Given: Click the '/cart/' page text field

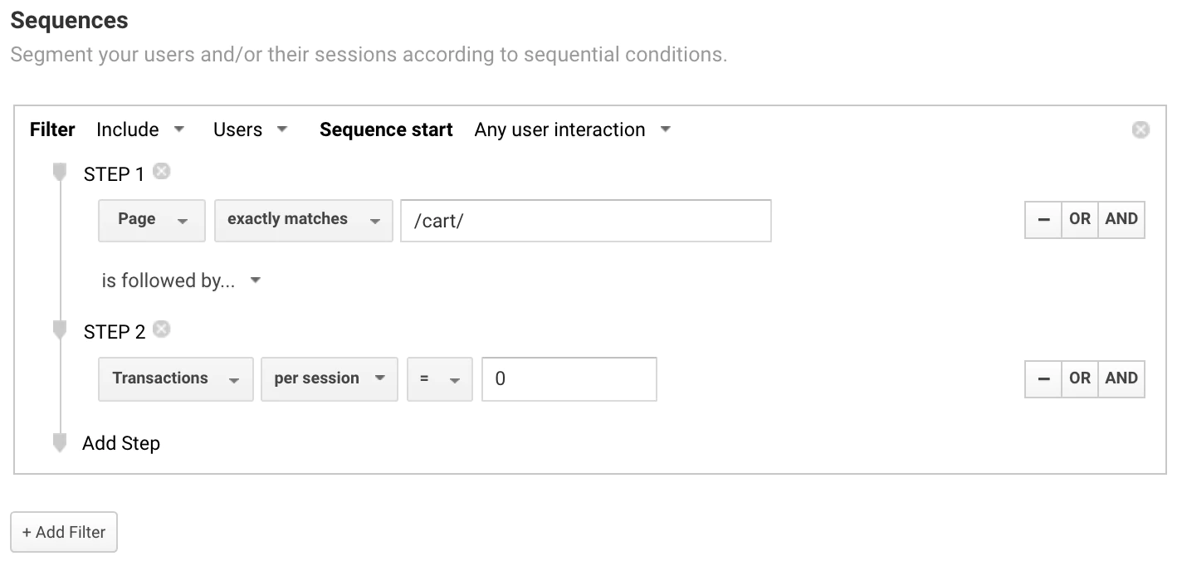Looking at the screenshot, I should [x=585, y=220].
